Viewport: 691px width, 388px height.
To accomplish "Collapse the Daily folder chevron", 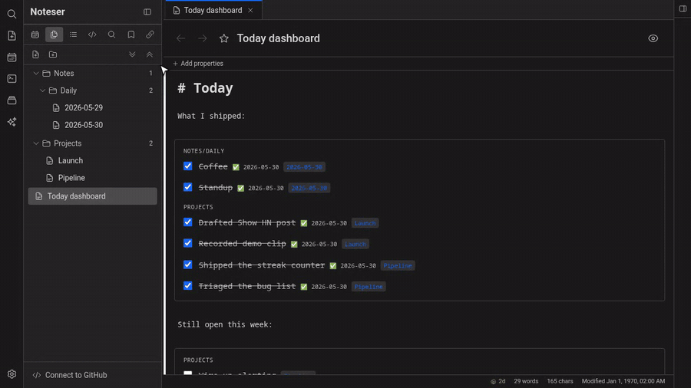I will point(43,90).
